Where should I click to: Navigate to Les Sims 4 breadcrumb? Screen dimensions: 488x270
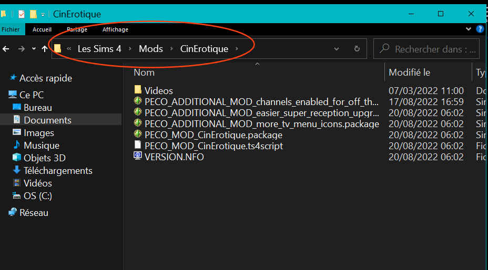(x=99, y=49)
